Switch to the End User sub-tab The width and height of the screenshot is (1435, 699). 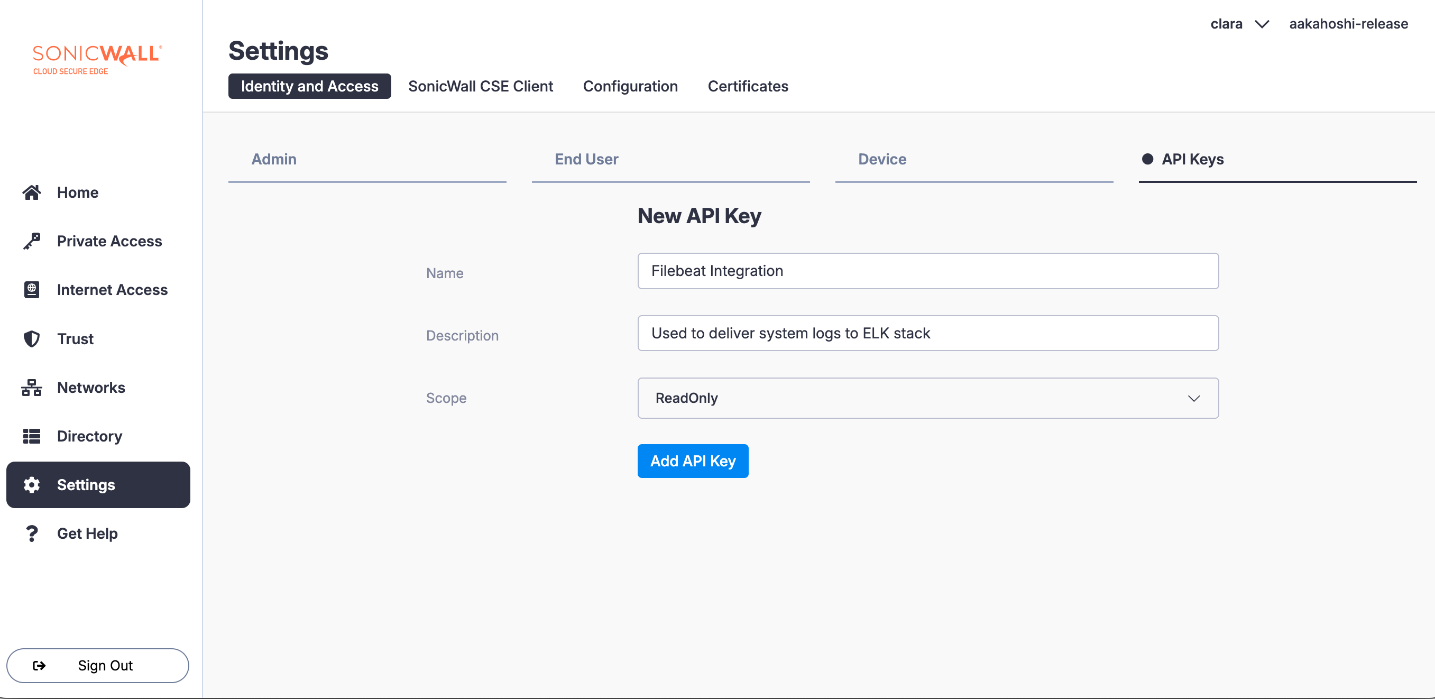click(586, 159)
